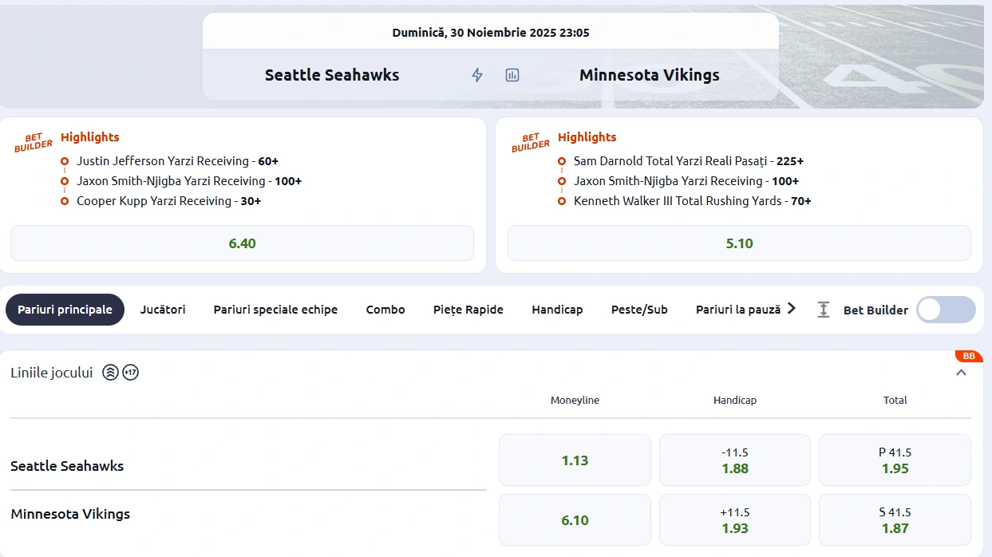Click the triple chevron icon near Liniile jocului
This screenshot has height=557, width=992.
(x=109, y=372)
